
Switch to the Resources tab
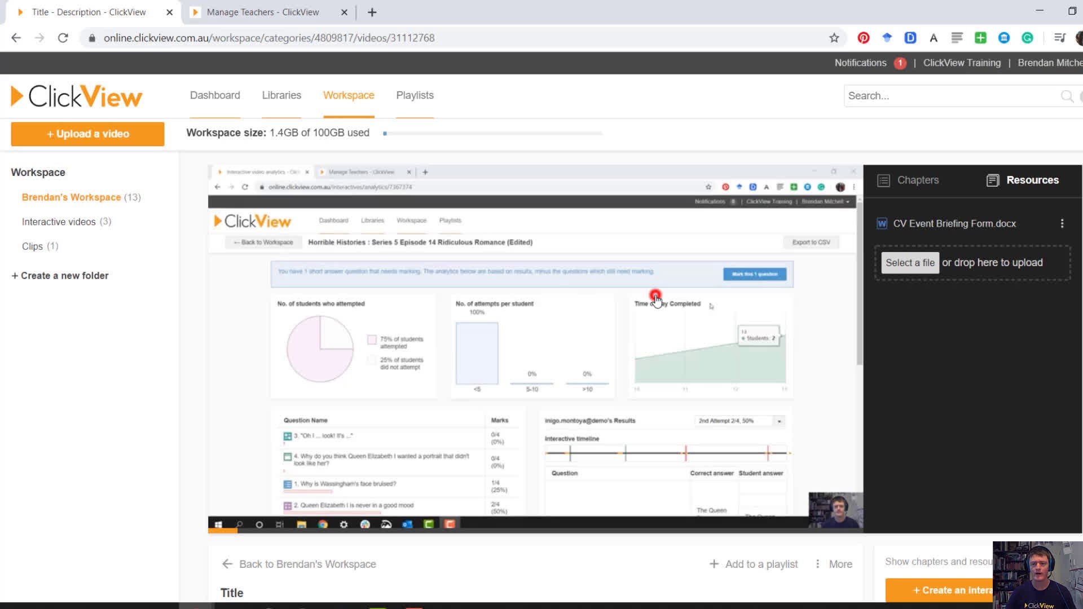pyautogui.click(x=1023, y=180)
